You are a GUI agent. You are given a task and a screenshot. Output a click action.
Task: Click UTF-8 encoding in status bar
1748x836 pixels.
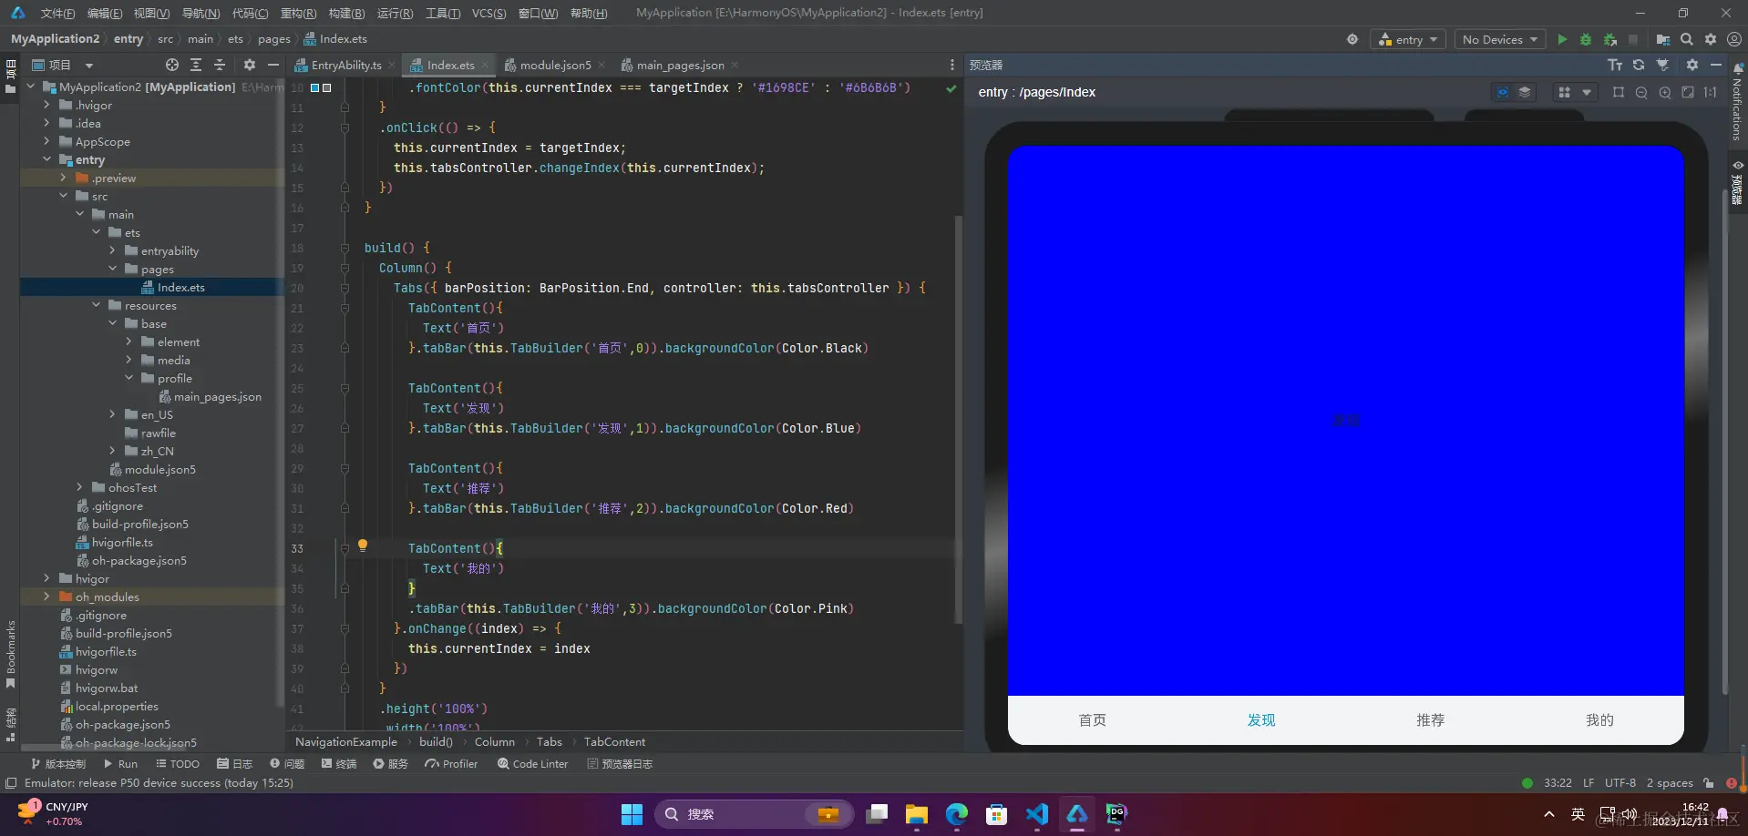tap(1620, 783)
